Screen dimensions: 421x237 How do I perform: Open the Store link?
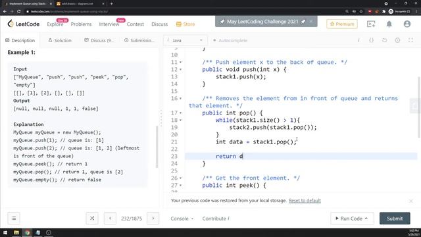(x=186, y=24)
